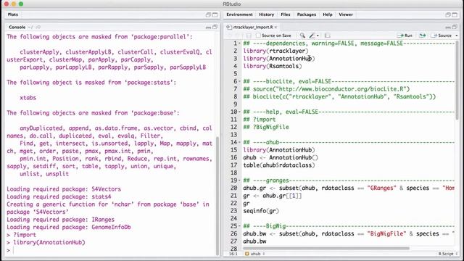Open the code tools wand dropdown arrow

pos(318,36)
